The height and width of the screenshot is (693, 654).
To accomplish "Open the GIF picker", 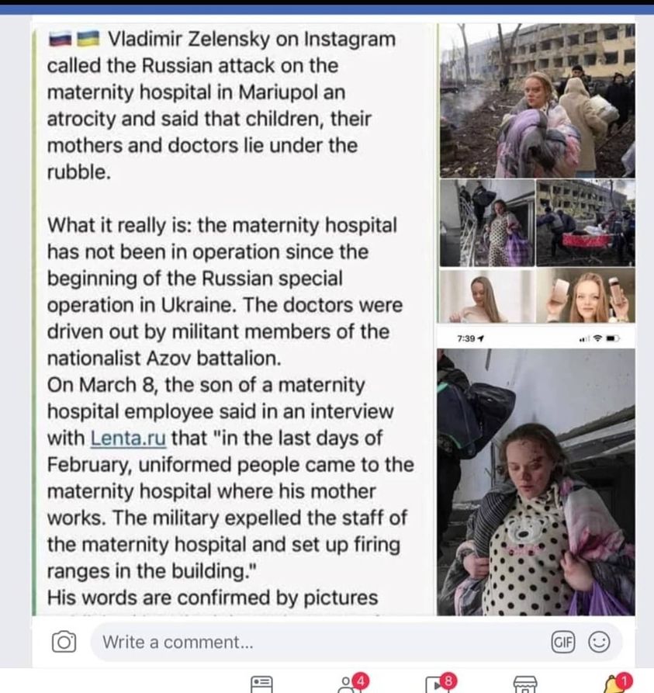I will click(563, 642).
